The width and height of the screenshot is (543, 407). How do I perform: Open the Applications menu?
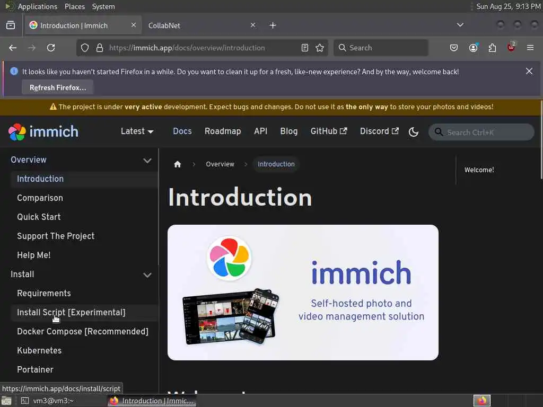click(38, 6)
